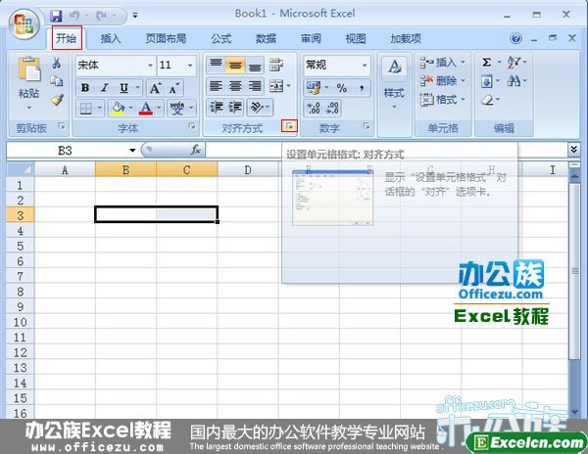Increase indent in the cell
This screenshot has width=588, height=454.
pos(235,108)
